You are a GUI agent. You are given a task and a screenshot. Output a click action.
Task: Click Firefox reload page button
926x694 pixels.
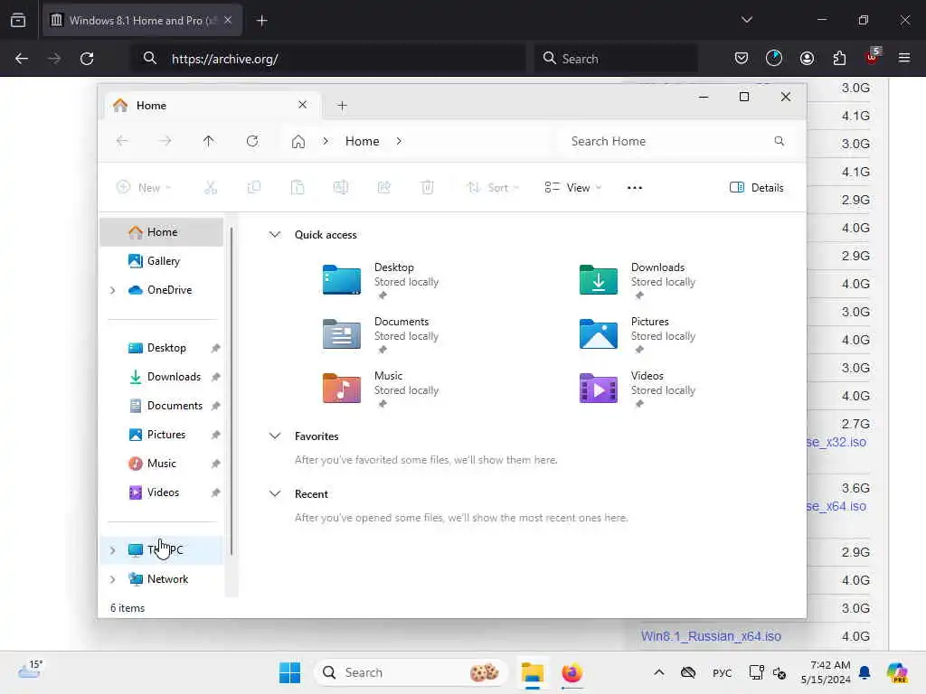pyautogui.click(x=87, y=59)
